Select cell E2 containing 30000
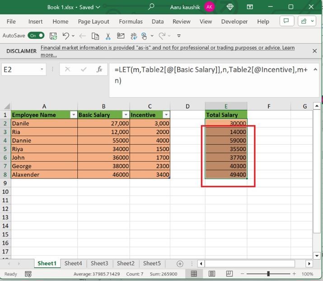 (x=226, y=123)
